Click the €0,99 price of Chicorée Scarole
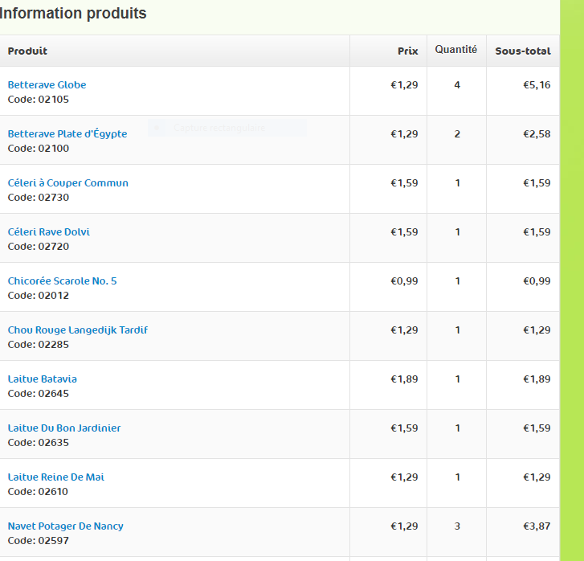Screen dimensions: 584x561 (404, 281)
